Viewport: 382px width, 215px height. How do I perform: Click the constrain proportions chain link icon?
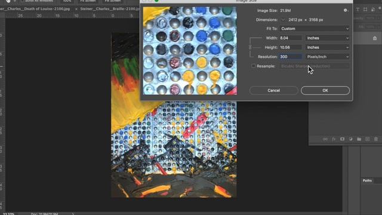pyautogui.click(x=250, y=47)
